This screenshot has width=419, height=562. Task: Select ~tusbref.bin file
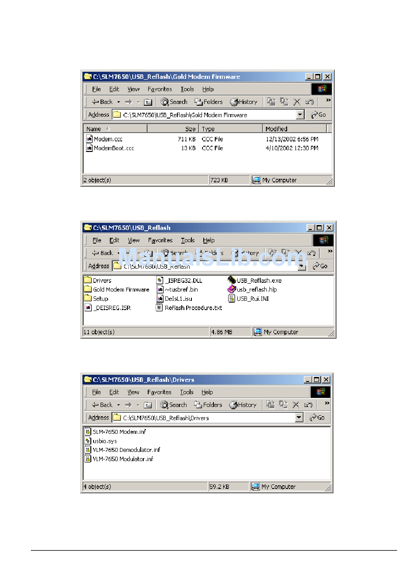pos(177,290)
